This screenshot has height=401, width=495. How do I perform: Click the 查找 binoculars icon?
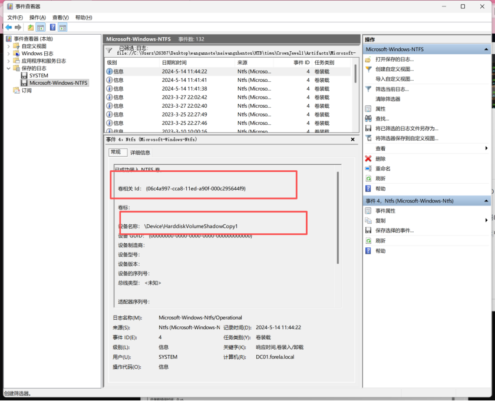tap(368, 118)
